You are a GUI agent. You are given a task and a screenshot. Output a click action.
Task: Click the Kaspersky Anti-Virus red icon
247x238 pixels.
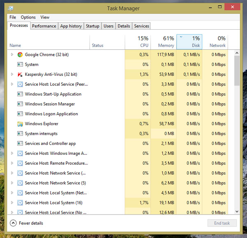click(20, 75)
